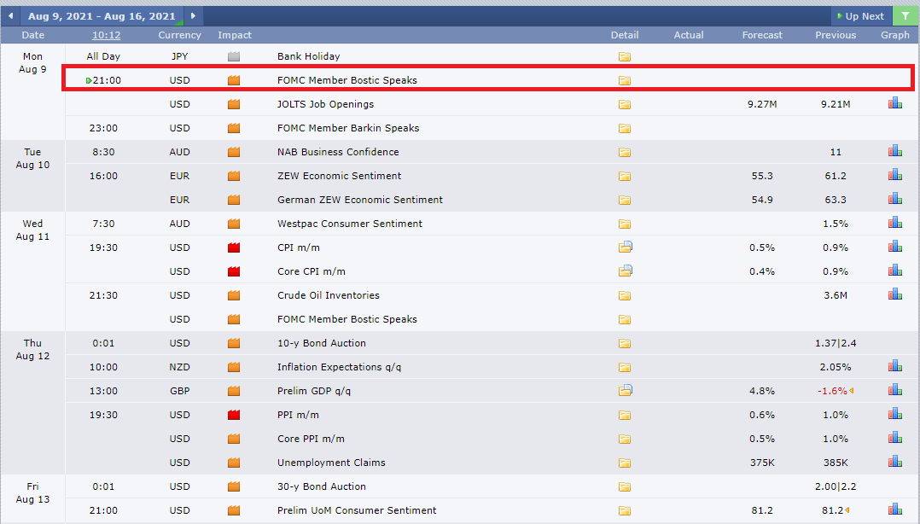This screenshot has height=524, width=920.
Task: Show graph for Prelim UoM Consumer Sentiment
Action: click(x=894, y=509)
